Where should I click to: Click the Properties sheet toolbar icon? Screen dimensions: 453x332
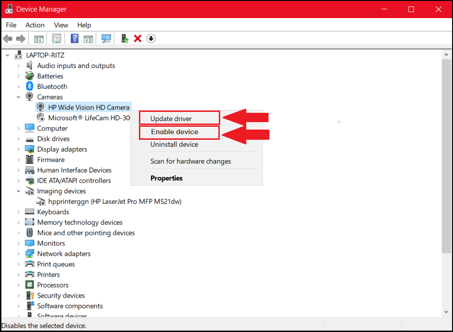pos(57,39)
